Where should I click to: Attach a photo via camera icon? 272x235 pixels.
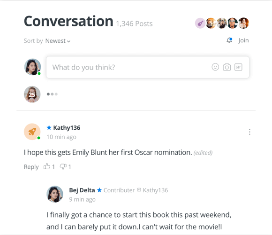pos(227,67)
